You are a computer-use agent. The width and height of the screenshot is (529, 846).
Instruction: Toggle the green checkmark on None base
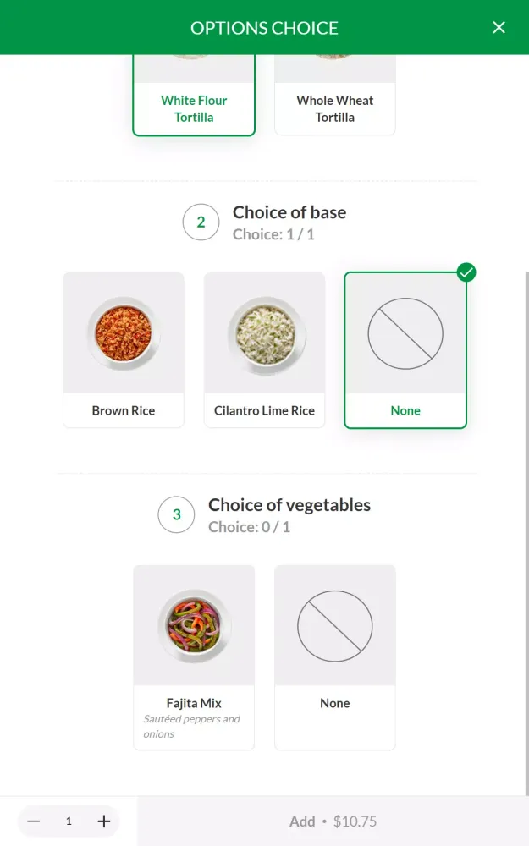click(x=466, y=272)
